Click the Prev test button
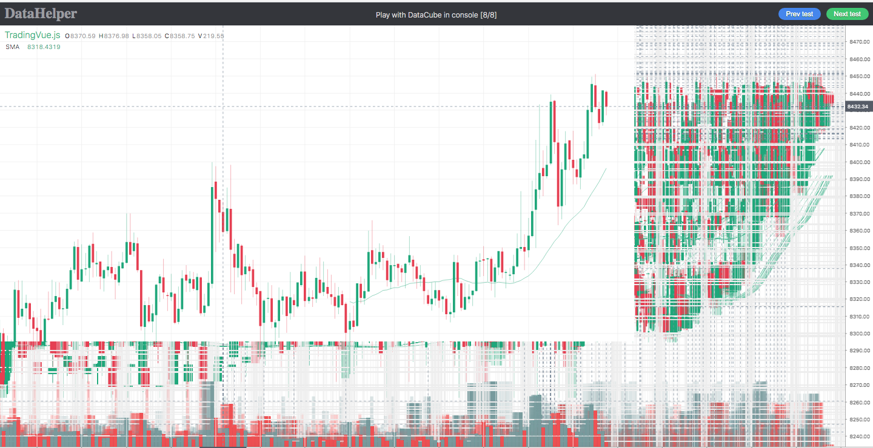This screenshot has width=873, height=448. [799, 14]
